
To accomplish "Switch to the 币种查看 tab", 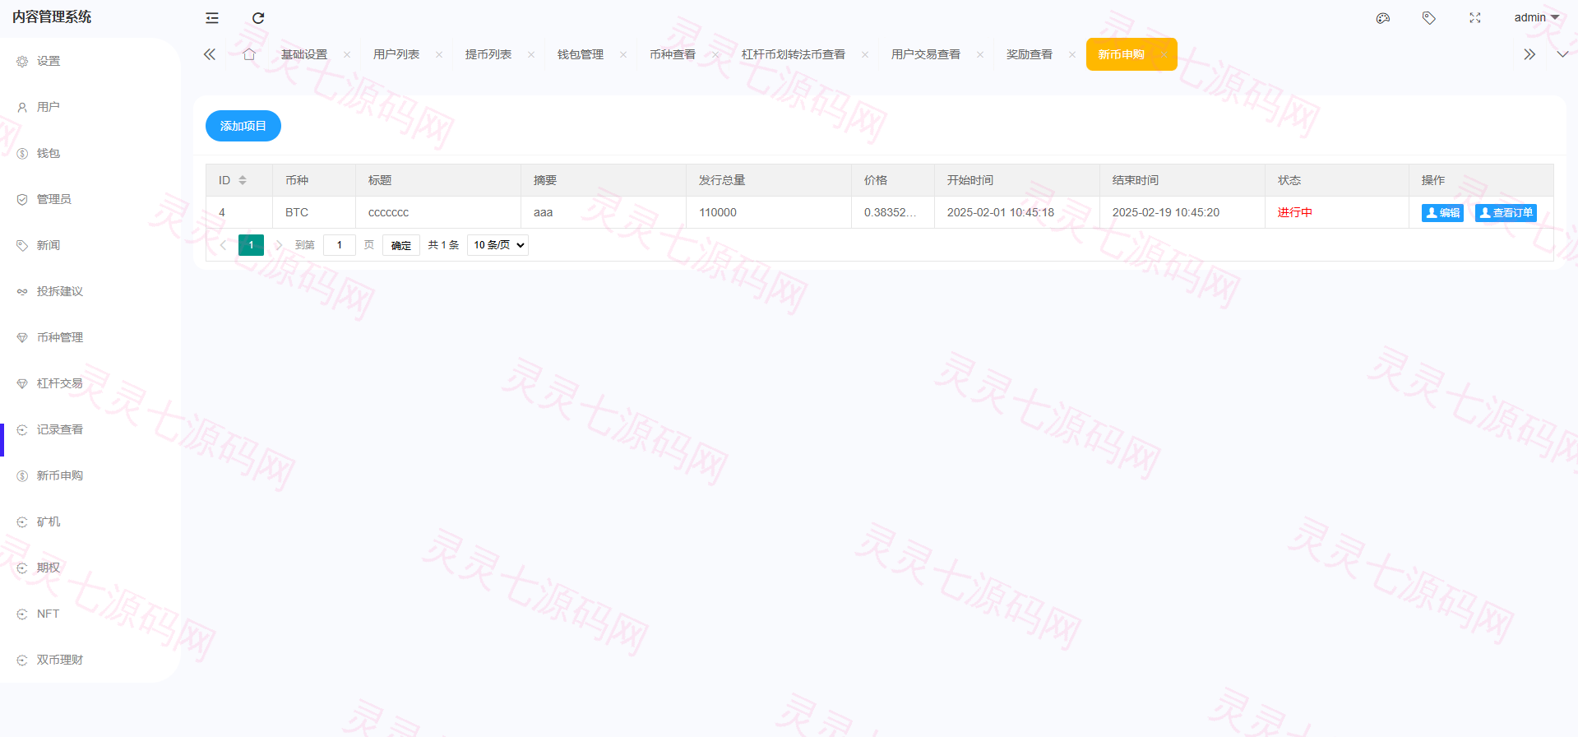I will pyautogui.click(x=673, y=54).
